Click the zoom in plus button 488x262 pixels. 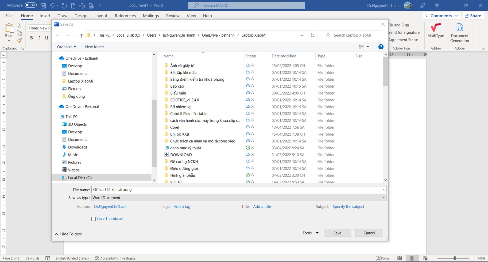tap(472, 258)
